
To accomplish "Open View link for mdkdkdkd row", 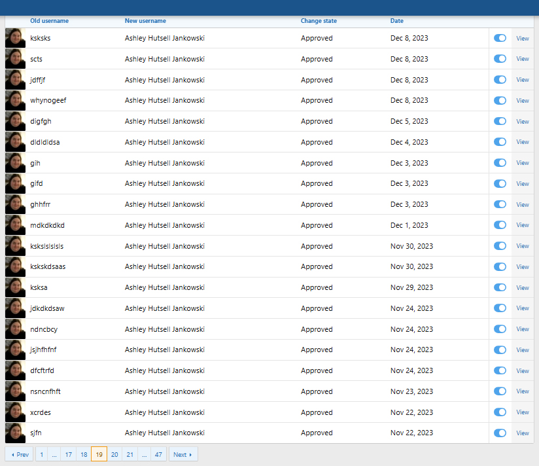I will [523, 225].
